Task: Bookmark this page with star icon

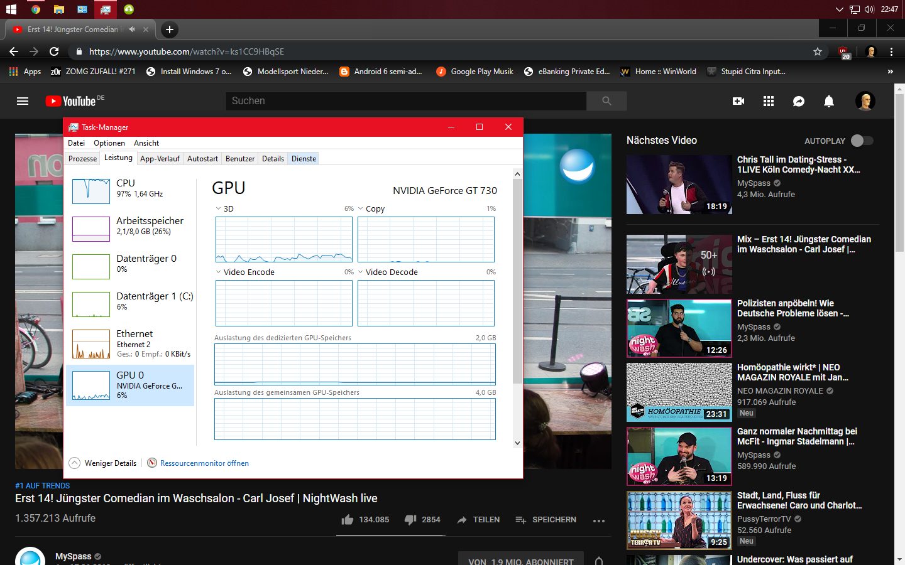Action: [x=818, y=51]
